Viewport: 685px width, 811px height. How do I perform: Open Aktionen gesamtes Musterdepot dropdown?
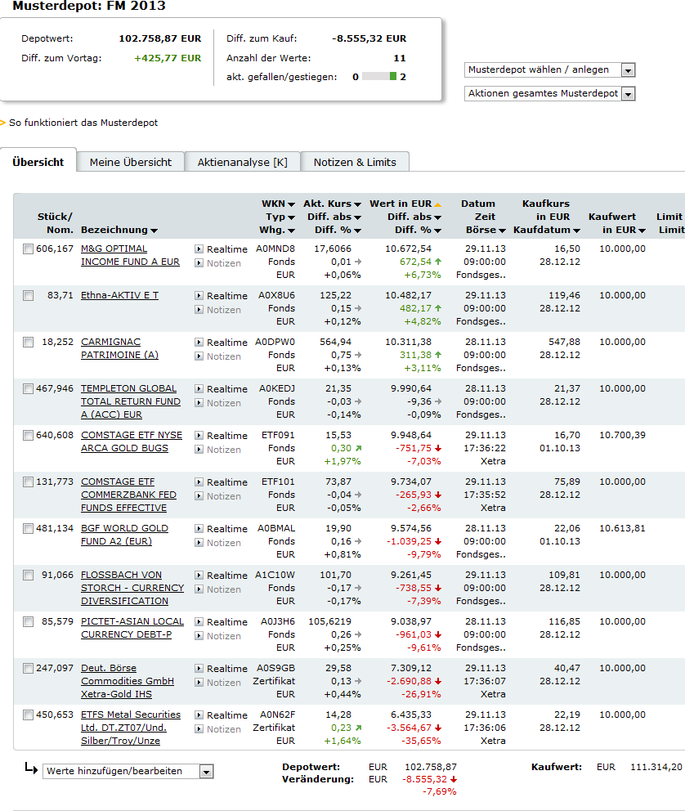point(549,94)
